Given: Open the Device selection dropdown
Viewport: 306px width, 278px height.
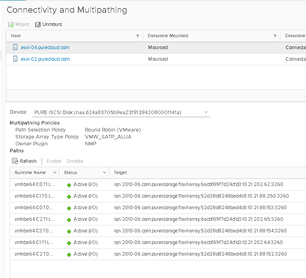Looking at the screenshot, I should [x=206, y=112].
